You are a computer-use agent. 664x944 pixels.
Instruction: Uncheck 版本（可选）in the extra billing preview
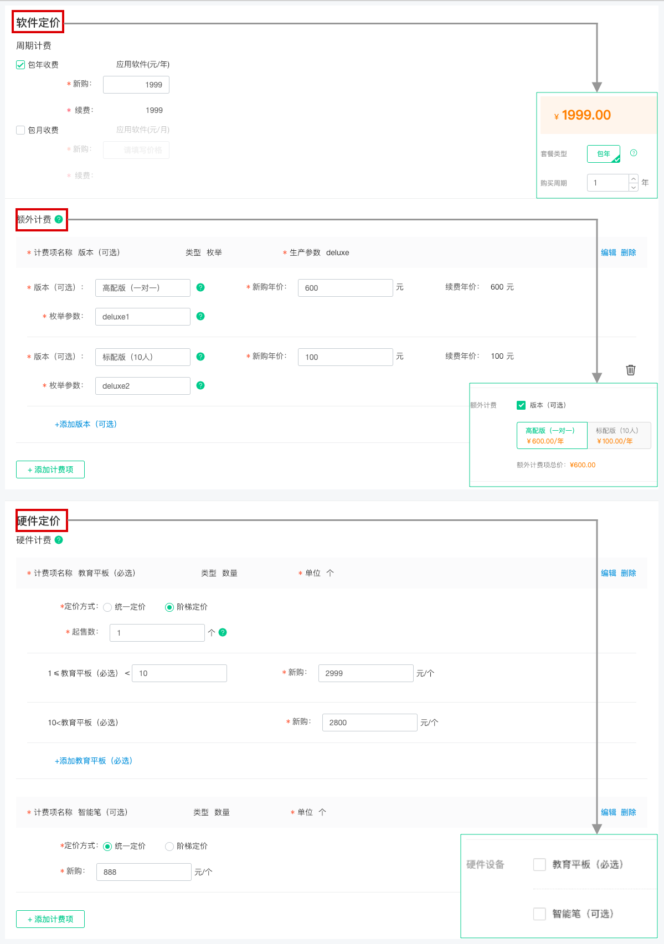click(x=521, y=405)
